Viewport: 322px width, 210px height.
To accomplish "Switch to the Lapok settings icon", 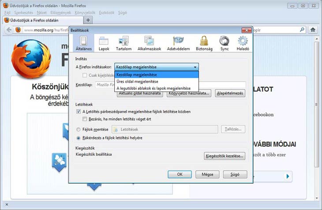I will (104, 44).
